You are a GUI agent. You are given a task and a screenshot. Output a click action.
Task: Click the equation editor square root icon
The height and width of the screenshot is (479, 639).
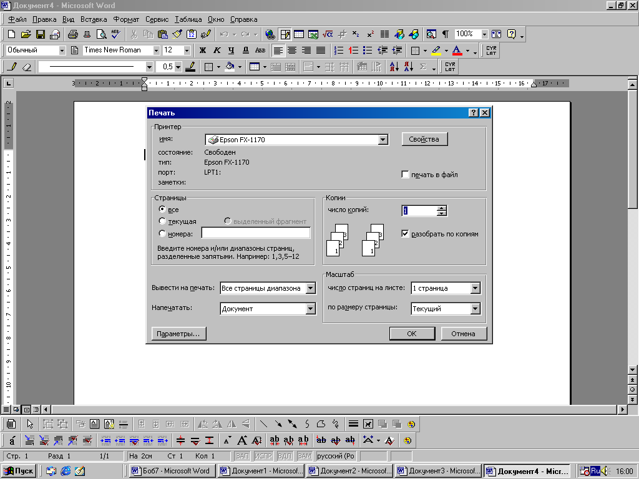pos(327,34)
